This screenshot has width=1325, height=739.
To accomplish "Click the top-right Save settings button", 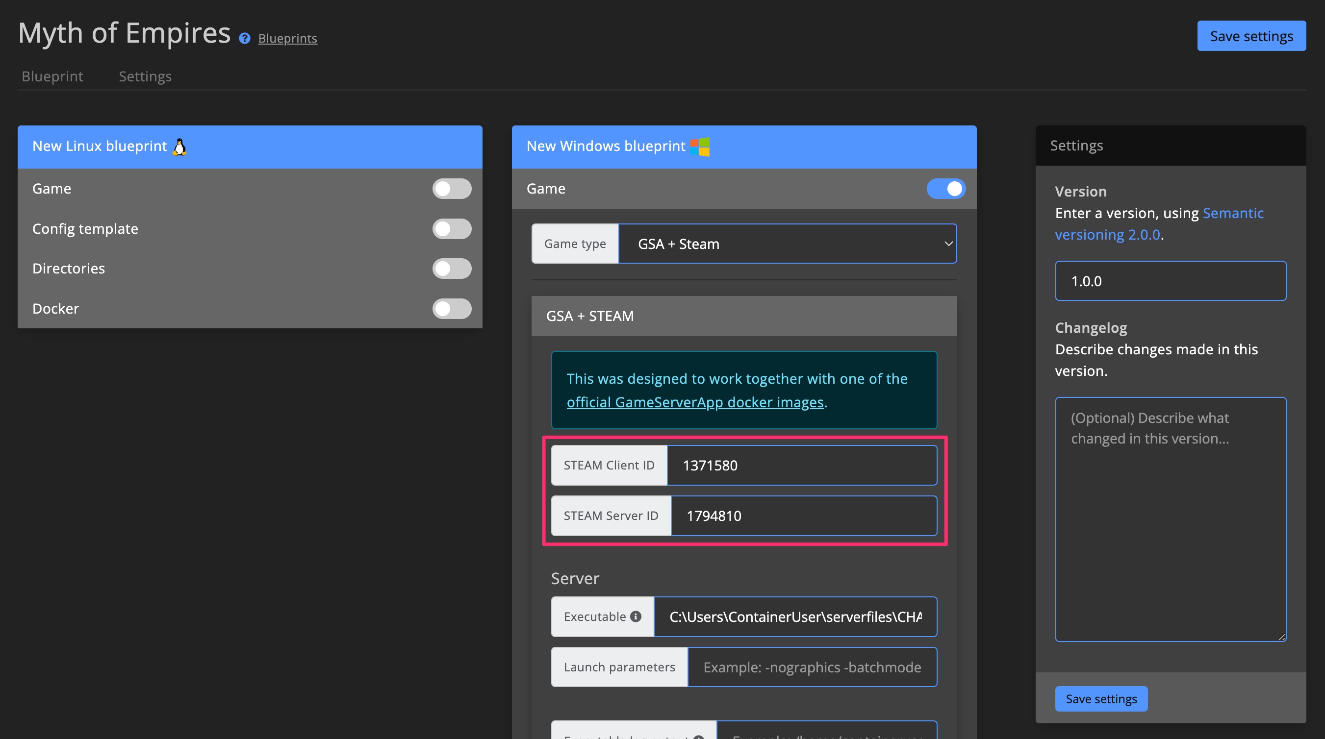I will pos(1251,35).
